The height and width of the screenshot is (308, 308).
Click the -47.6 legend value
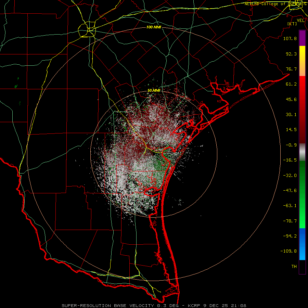click(x=290, y=191)
